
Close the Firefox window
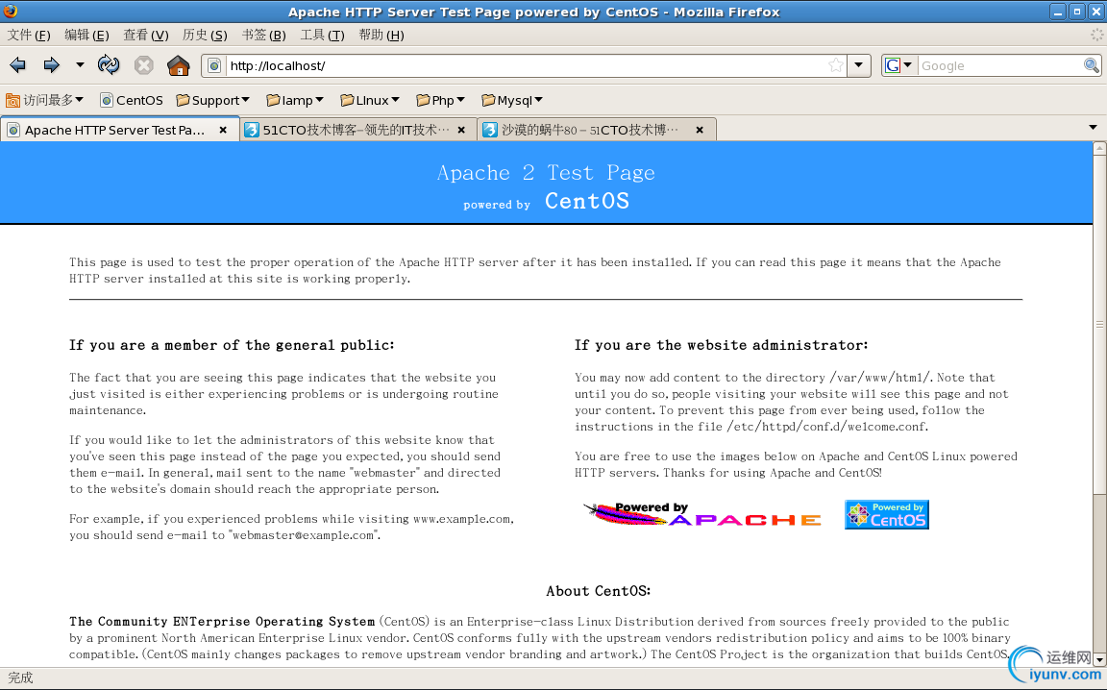pyautogui.click(x=1095, y=12)
